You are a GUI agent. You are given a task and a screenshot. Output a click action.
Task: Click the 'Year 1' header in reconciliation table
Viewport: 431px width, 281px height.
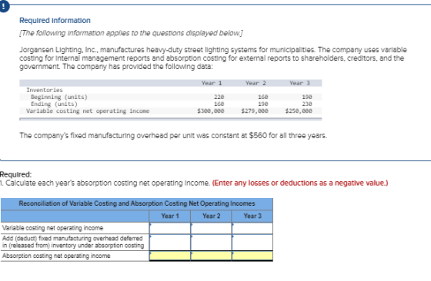170,216
